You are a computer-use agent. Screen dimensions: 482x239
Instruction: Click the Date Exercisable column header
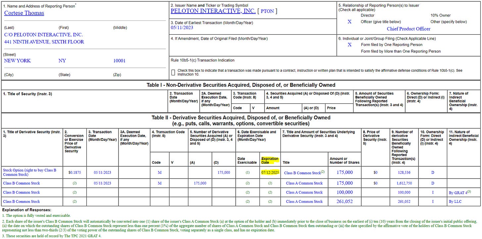tap(247, 161)
